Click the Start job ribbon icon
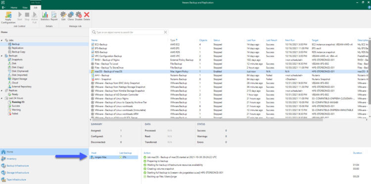The width and height of the screenshot is (371, 184). (20, 16)
